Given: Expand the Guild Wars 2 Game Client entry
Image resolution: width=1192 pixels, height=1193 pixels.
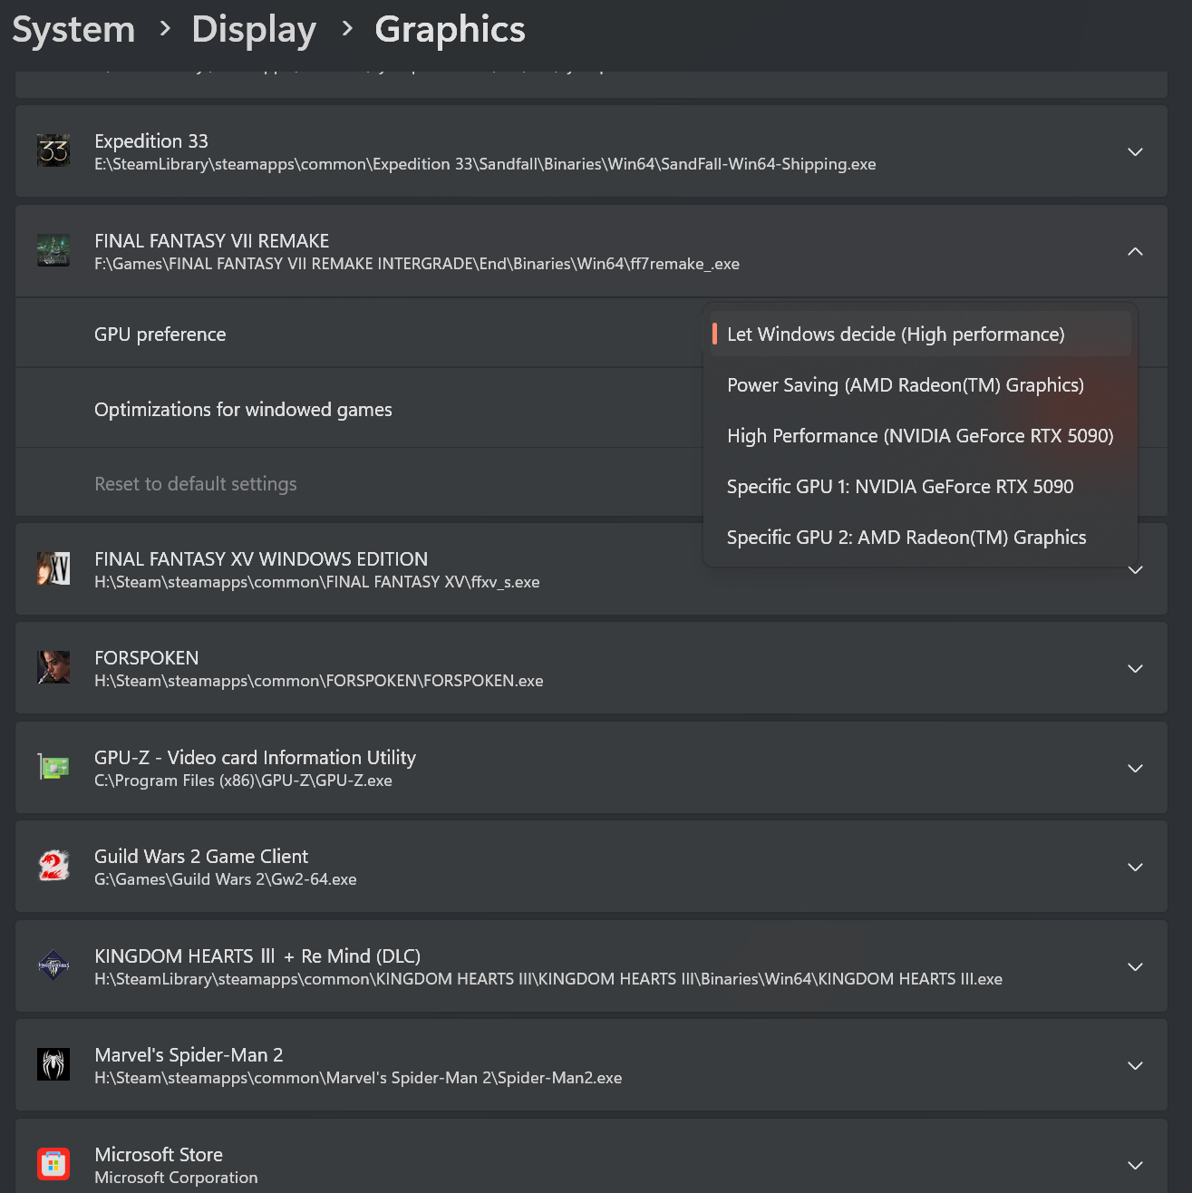Looking at the screenshot, I should (1135, 867).
